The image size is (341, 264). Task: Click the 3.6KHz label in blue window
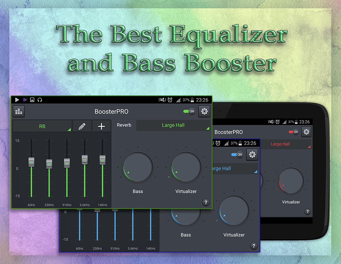133,248
